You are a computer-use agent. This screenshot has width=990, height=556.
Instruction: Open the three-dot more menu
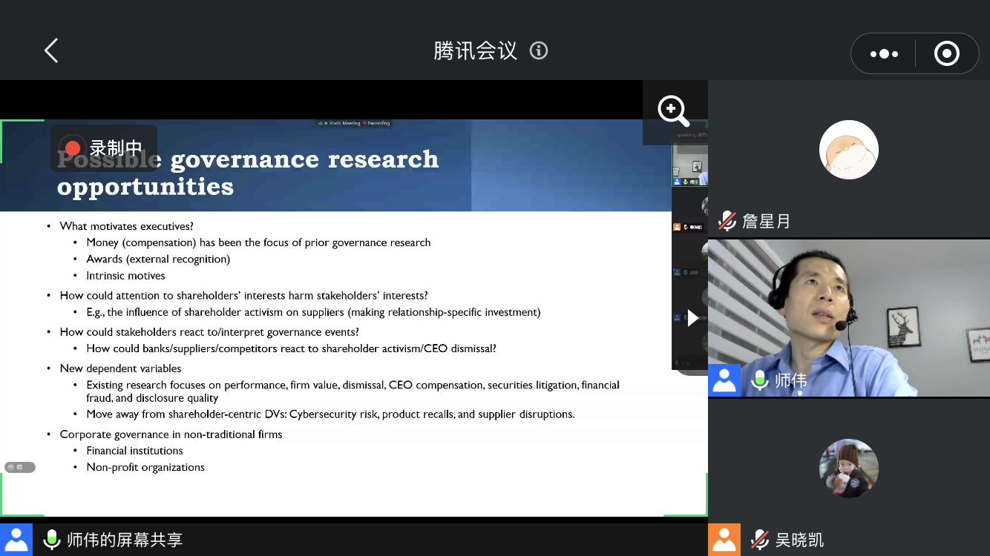[x=884, y=53]
